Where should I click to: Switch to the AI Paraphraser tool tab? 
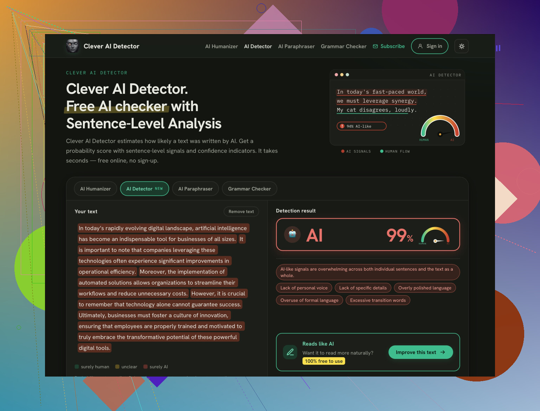(x=195, y=189)
